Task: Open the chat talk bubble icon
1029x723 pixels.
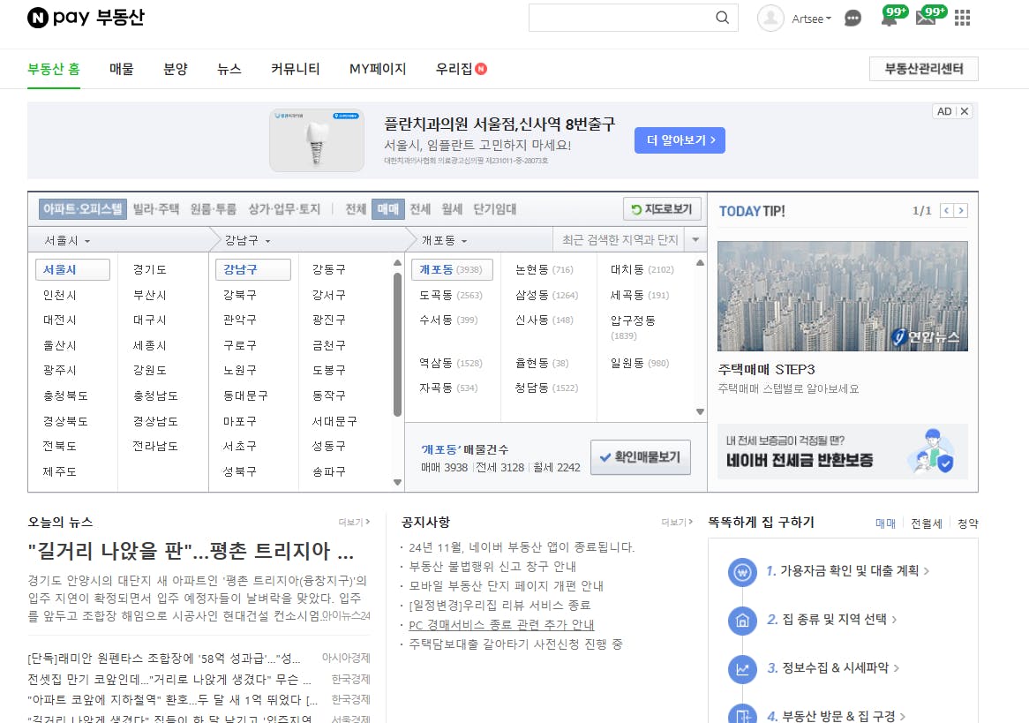Action: pos(852,19)
